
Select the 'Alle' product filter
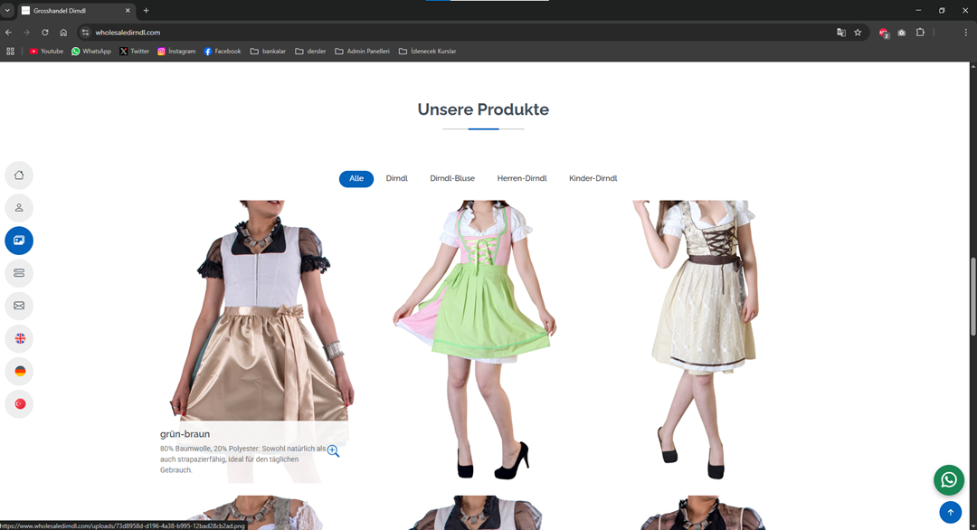[356, 179]
